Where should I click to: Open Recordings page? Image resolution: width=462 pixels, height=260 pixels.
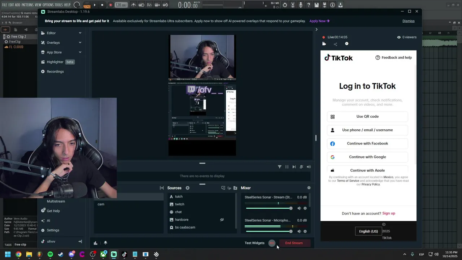52,71
